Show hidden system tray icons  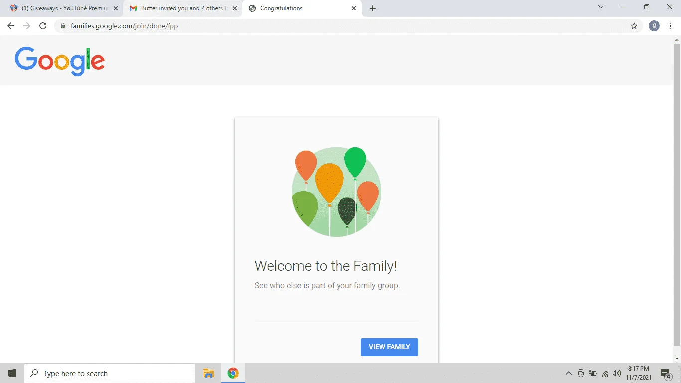(x=568, y=373)
